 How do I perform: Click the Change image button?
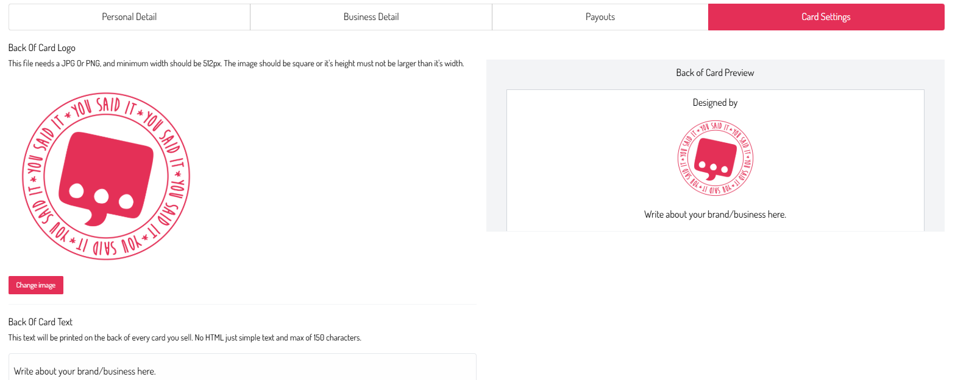[36, 285]
